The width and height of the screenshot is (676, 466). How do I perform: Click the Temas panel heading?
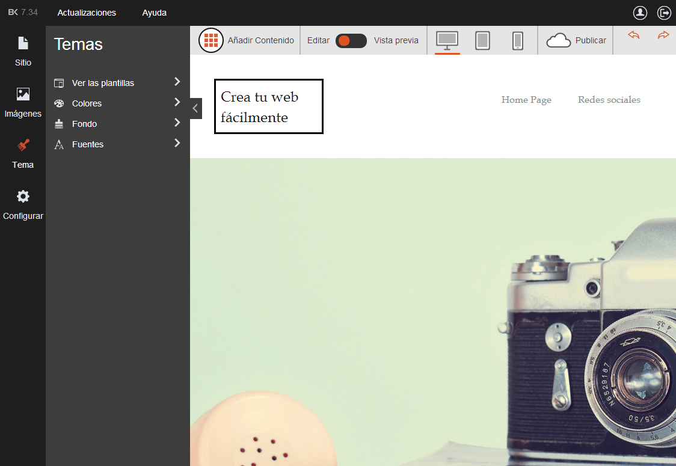(78, 44)
